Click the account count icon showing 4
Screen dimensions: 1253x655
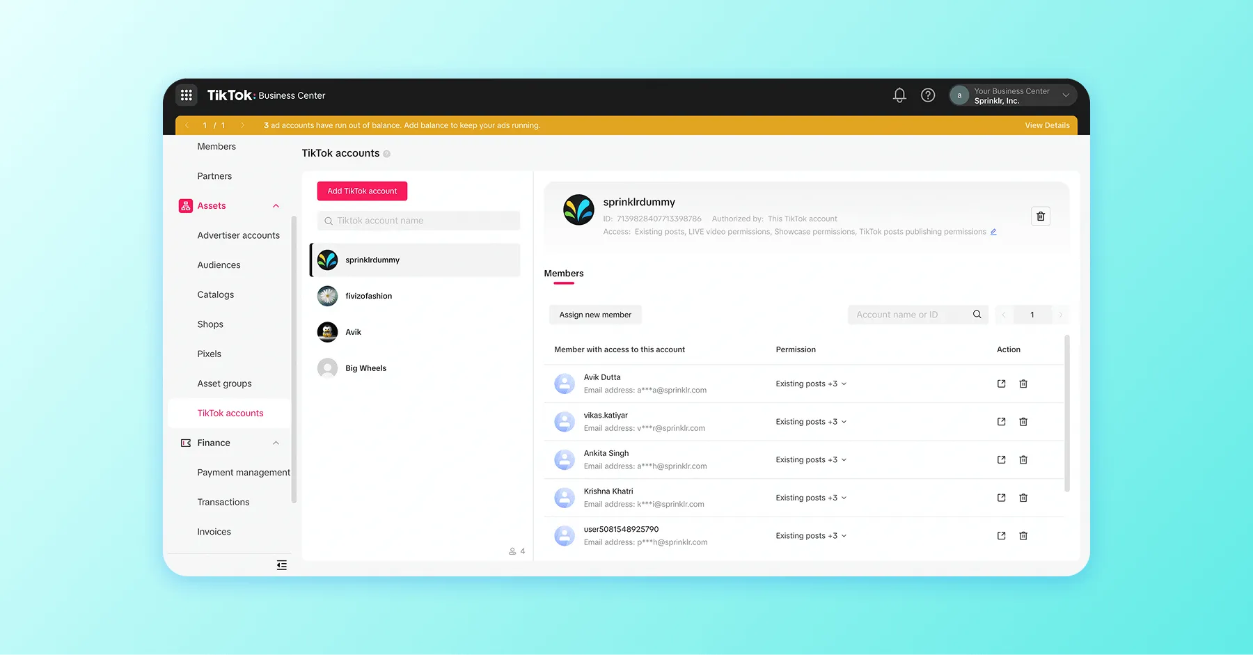(x=512, y=551)
